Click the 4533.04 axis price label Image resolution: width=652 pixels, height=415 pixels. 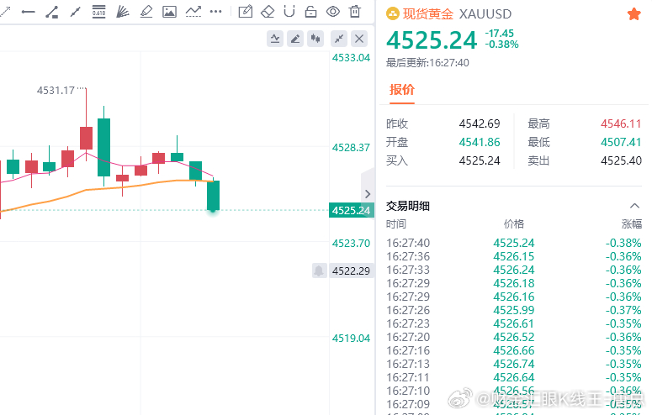tap(351, 58)
